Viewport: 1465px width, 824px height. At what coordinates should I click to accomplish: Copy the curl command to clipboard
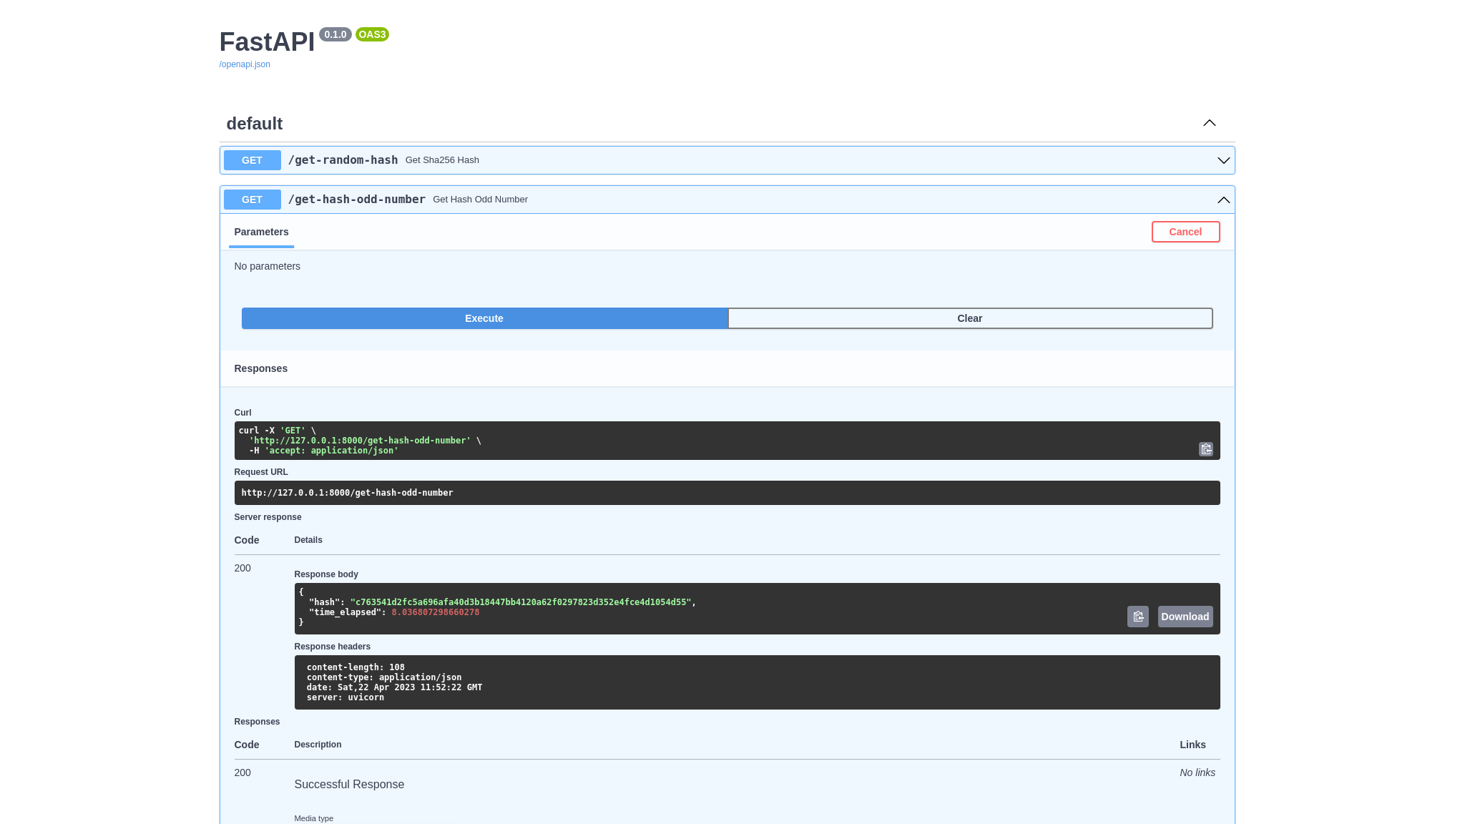(x=1205, y=449)
